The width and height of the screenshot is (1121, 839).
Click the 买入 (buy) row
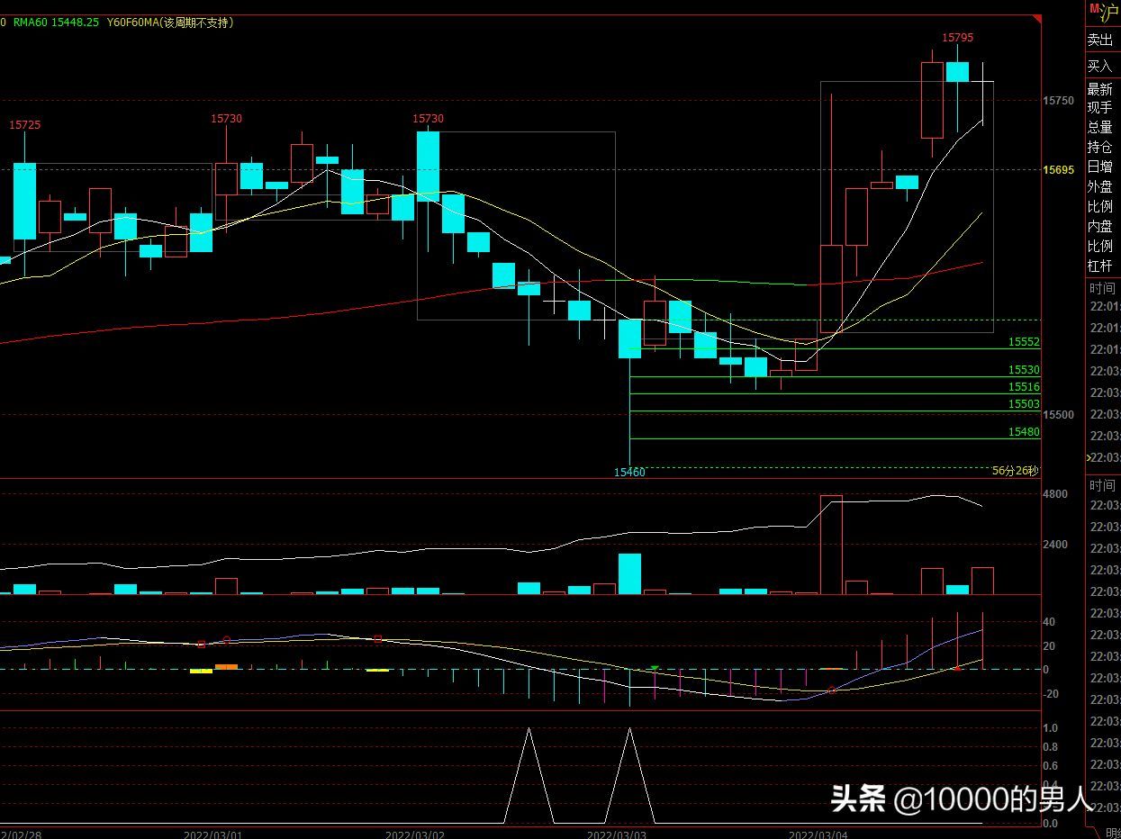pos(1100,66)
